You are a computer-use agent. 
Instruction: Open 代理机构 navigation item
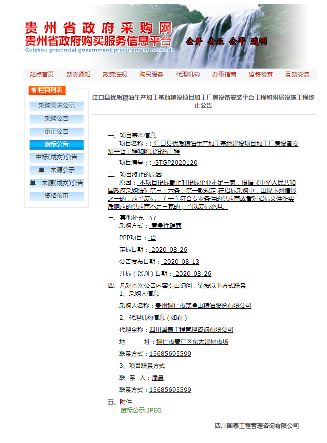click(x=188, y=75)
